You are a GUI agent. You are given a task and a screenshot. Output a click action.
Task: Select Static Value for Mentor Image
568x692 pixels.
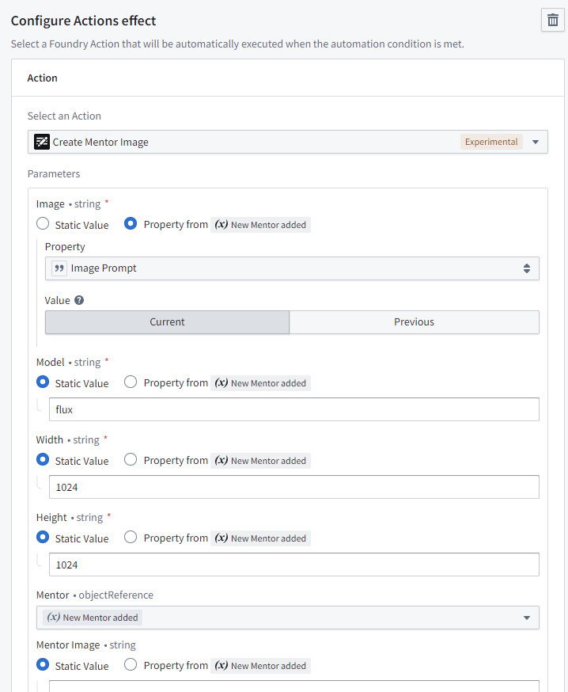click(44, 665)
